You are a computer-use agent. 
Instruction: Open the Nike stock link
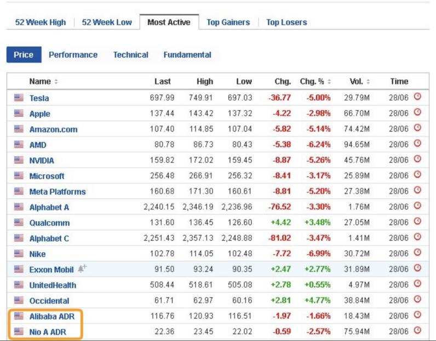point(38,254)
